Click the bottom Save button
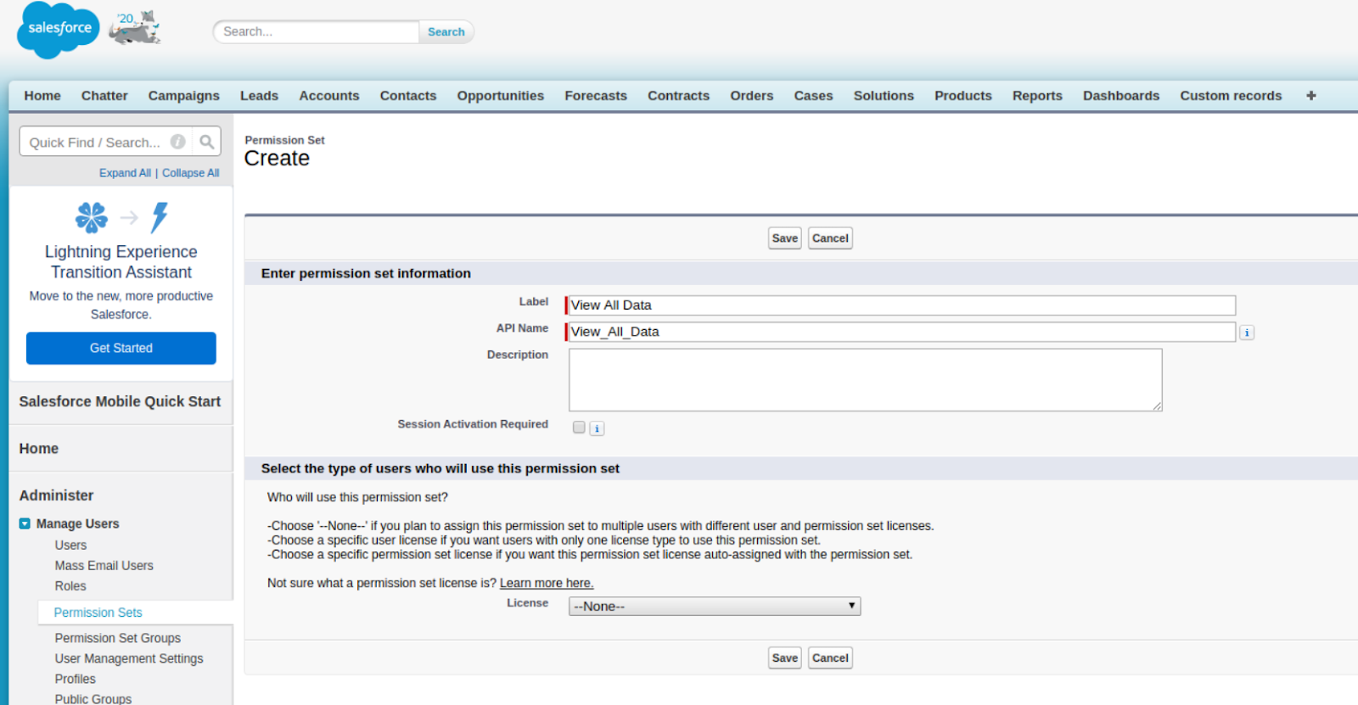Image resolution: width=1358 pixels, height=705 pixels. tap(785, 657)
